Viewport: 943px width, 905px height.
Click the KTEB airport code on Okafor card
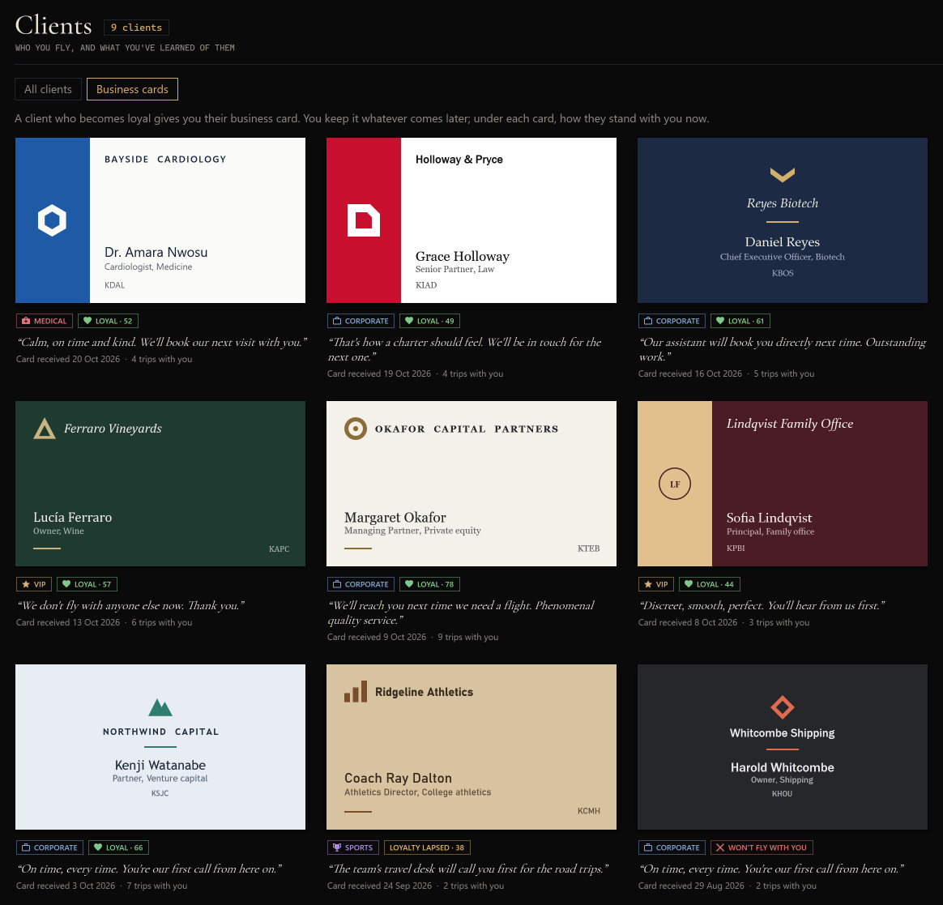[589, 549]
